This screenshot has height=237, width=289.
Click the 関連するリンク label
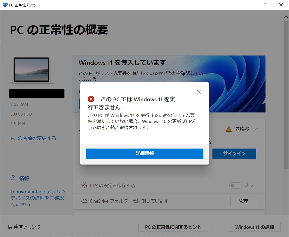[x=24, y=227]
